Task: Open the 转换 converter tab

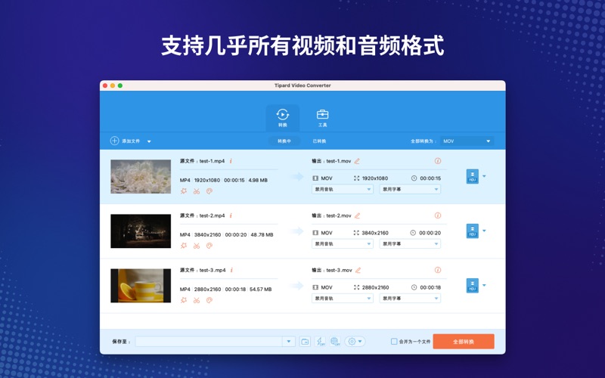Action: click(x=282, y=118)
